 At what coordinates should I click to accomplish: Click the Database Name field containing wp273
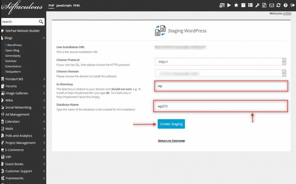click(x=221, y=106)
